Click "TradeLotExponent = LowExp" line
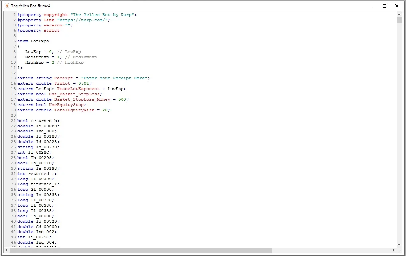This screenshot has width=406, height=256. 72,89
